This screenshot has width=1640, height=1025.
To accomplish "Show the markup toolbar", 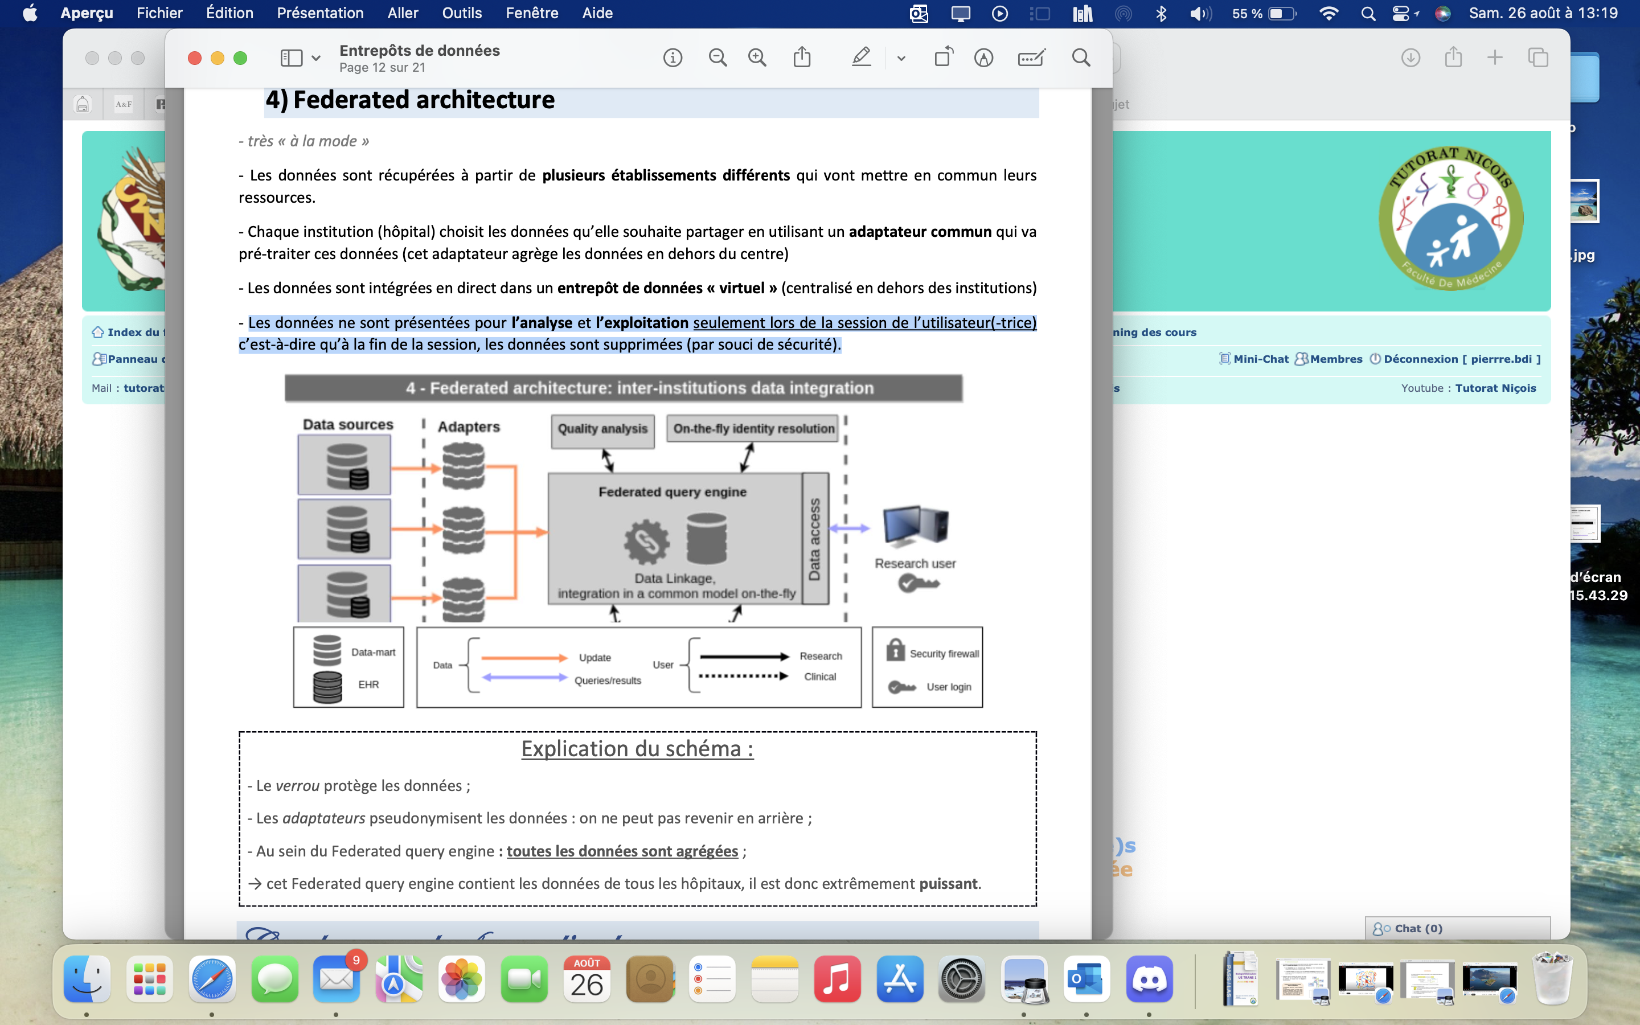I will (x=983, y=58).
